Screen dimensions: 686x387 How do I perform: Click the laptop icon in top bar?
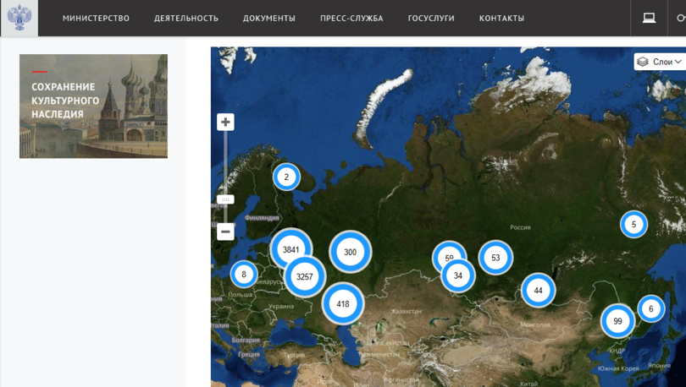pyautogui.click(x=649, y=18)
